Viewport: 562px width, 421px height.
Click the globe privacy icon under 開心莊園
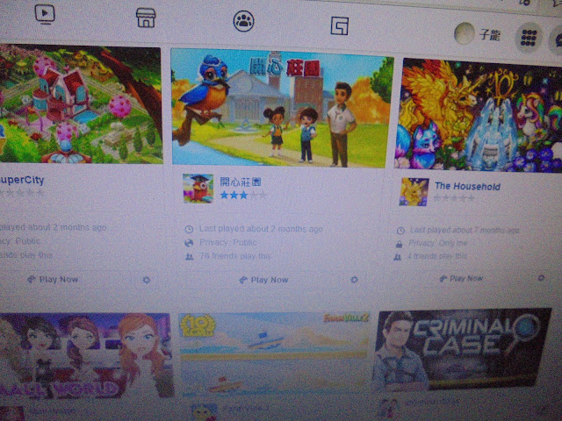click(x=189, y=243)
